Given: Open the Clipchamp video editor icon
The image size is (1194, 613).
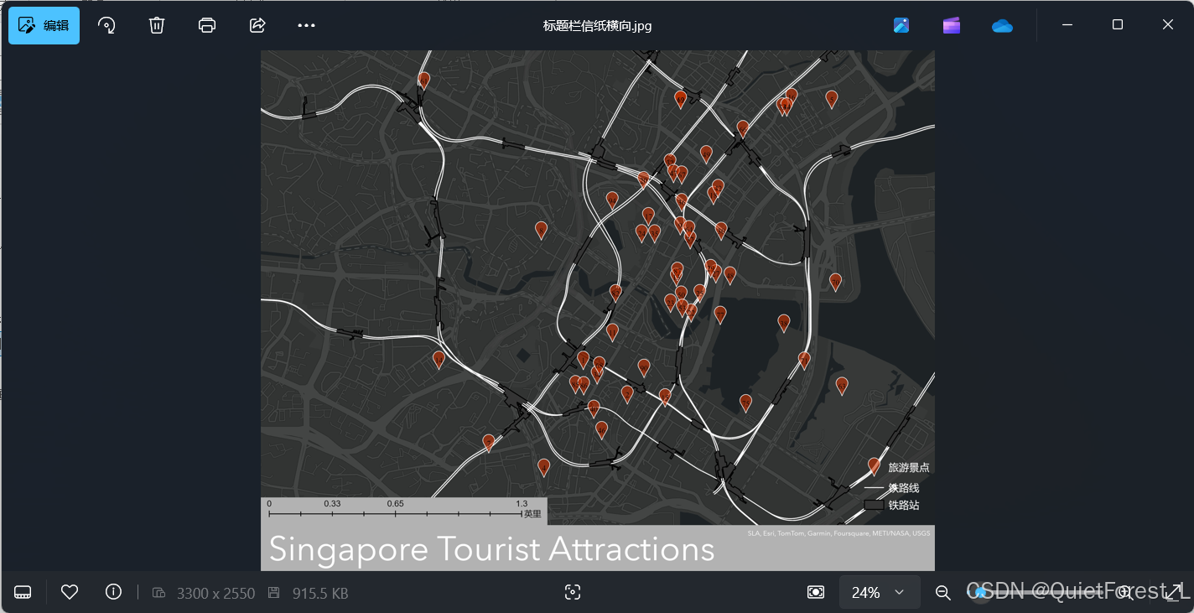Looking at the screenshot, I should tap(952, 25).
